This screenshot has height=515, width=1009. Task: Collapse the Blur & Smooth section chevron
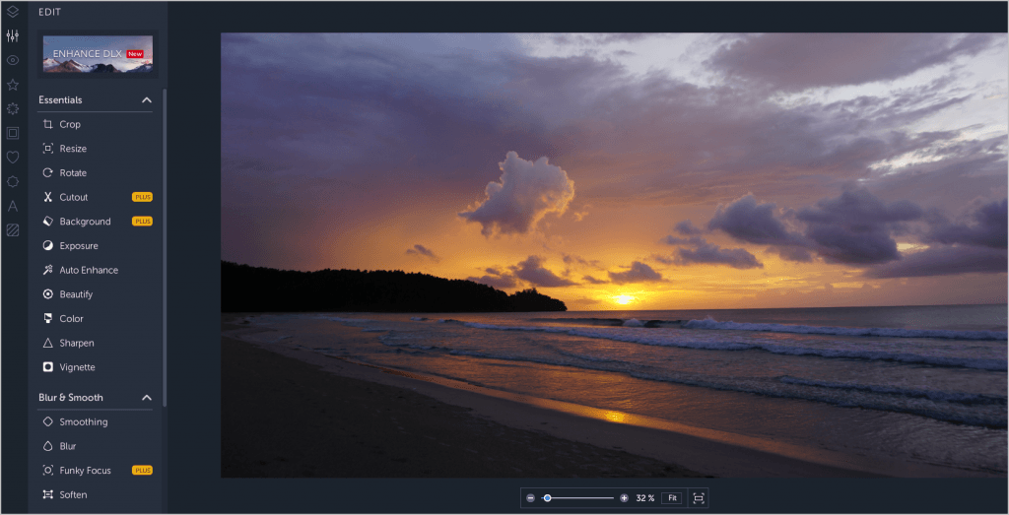147,398
